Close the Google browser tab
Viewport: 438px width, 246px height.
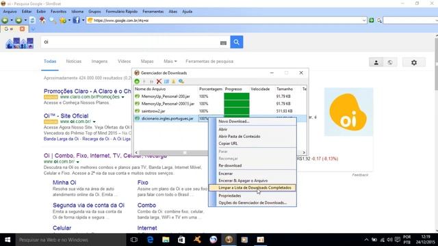[22, 29]
